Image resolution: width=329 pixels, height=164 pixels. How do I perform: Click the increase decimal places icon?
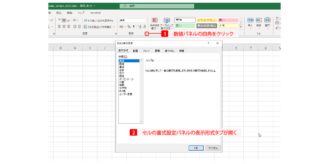coord(140,27)
